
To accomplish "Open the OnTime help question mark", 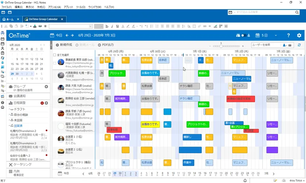I will [x=289, y=35].
